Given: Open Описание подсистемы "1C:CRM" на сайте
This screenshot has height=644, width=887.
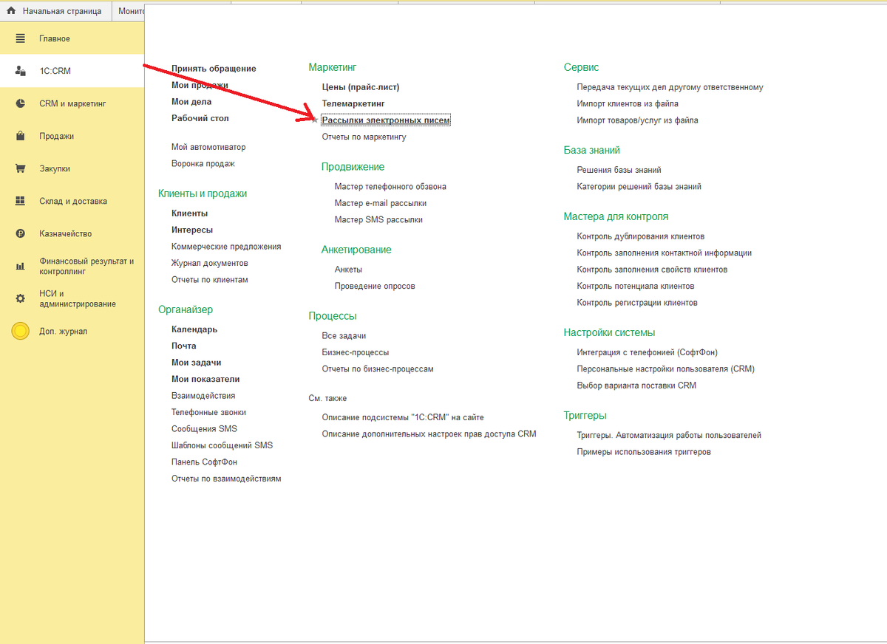Looking at the screenshot, I should click(x=403, y=417).
